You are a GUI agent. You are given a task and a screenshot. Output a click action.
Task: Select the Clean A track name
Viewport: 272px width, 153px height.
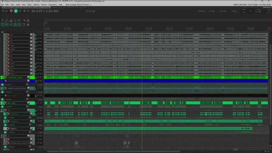(x=13, y=129)
